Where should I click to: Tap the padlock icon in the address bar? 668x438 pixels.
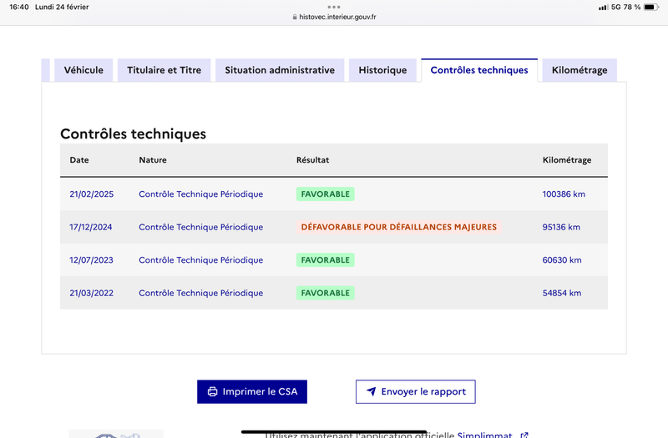[294, 17]
